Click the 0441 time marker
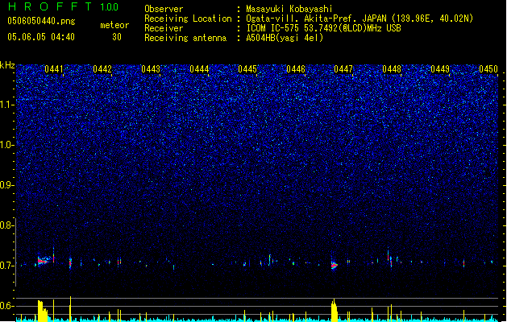The width and height of the screenshot is (507, 322). click(x=54, y=69)
